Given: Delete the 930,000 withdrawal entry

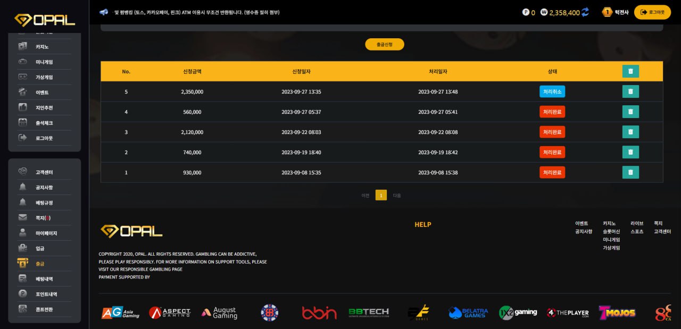Looking at the screenshot, I should click(630, 172).
